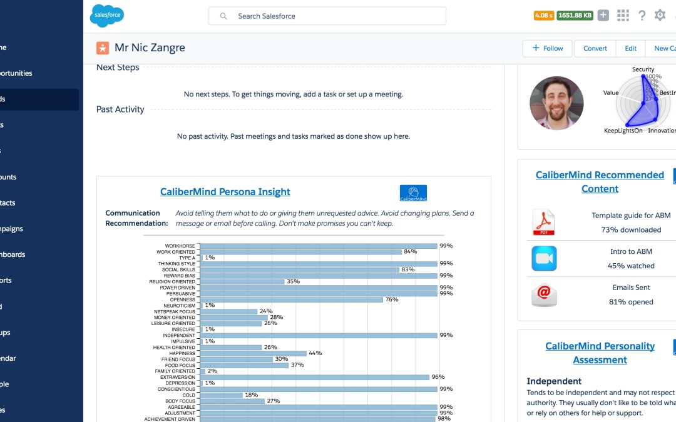Open the CaliberMind Personality Assessment link
The width and height of the screenshot is (676, 422).
[600, 353]
